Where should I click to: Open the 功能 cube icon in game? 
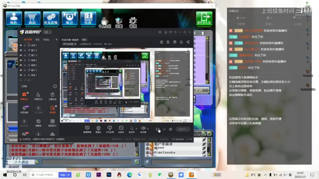[119, 23]
